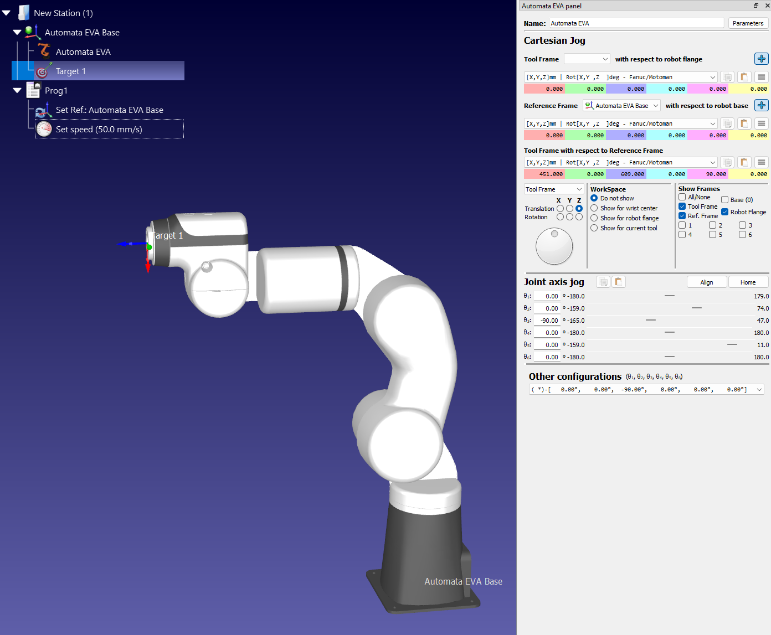
Task: Click the θ1 joint value field
Action: (546, 296)
